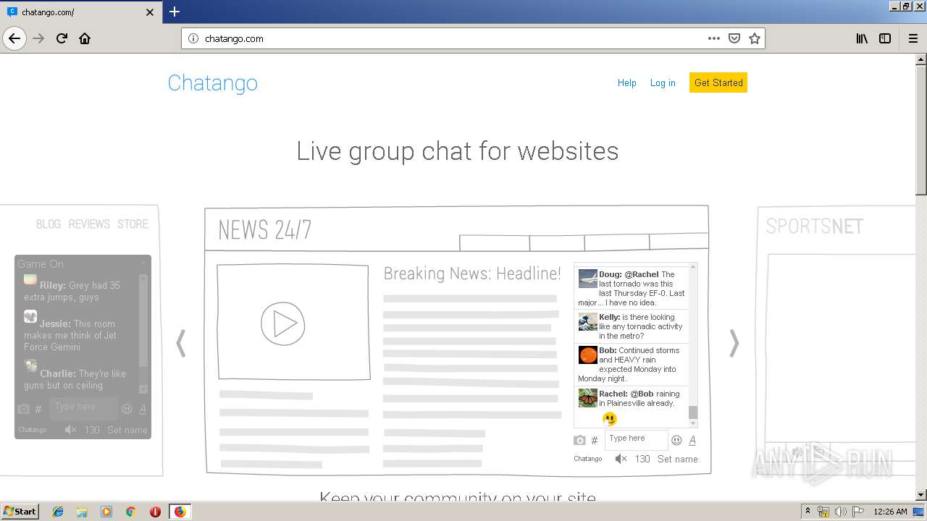
Task: Open the Library icon in toolbar
Action: [x=862, y=38]
